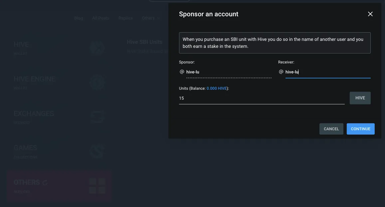
Task: Select the EXCHANGES Services sidebar card
Action: tap(59, 117)
